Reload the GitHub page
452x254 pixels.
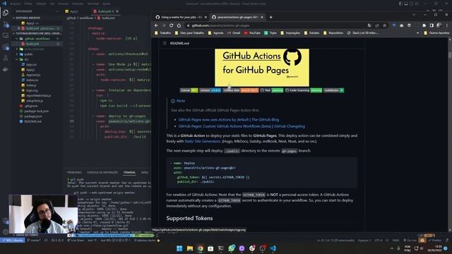pos(171,25)
